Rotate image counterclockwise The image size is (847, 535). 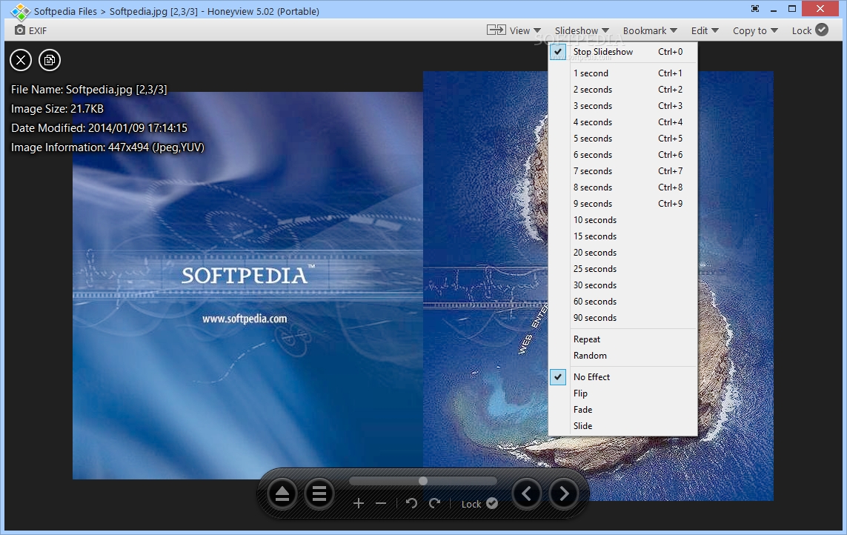click(411, 504)
